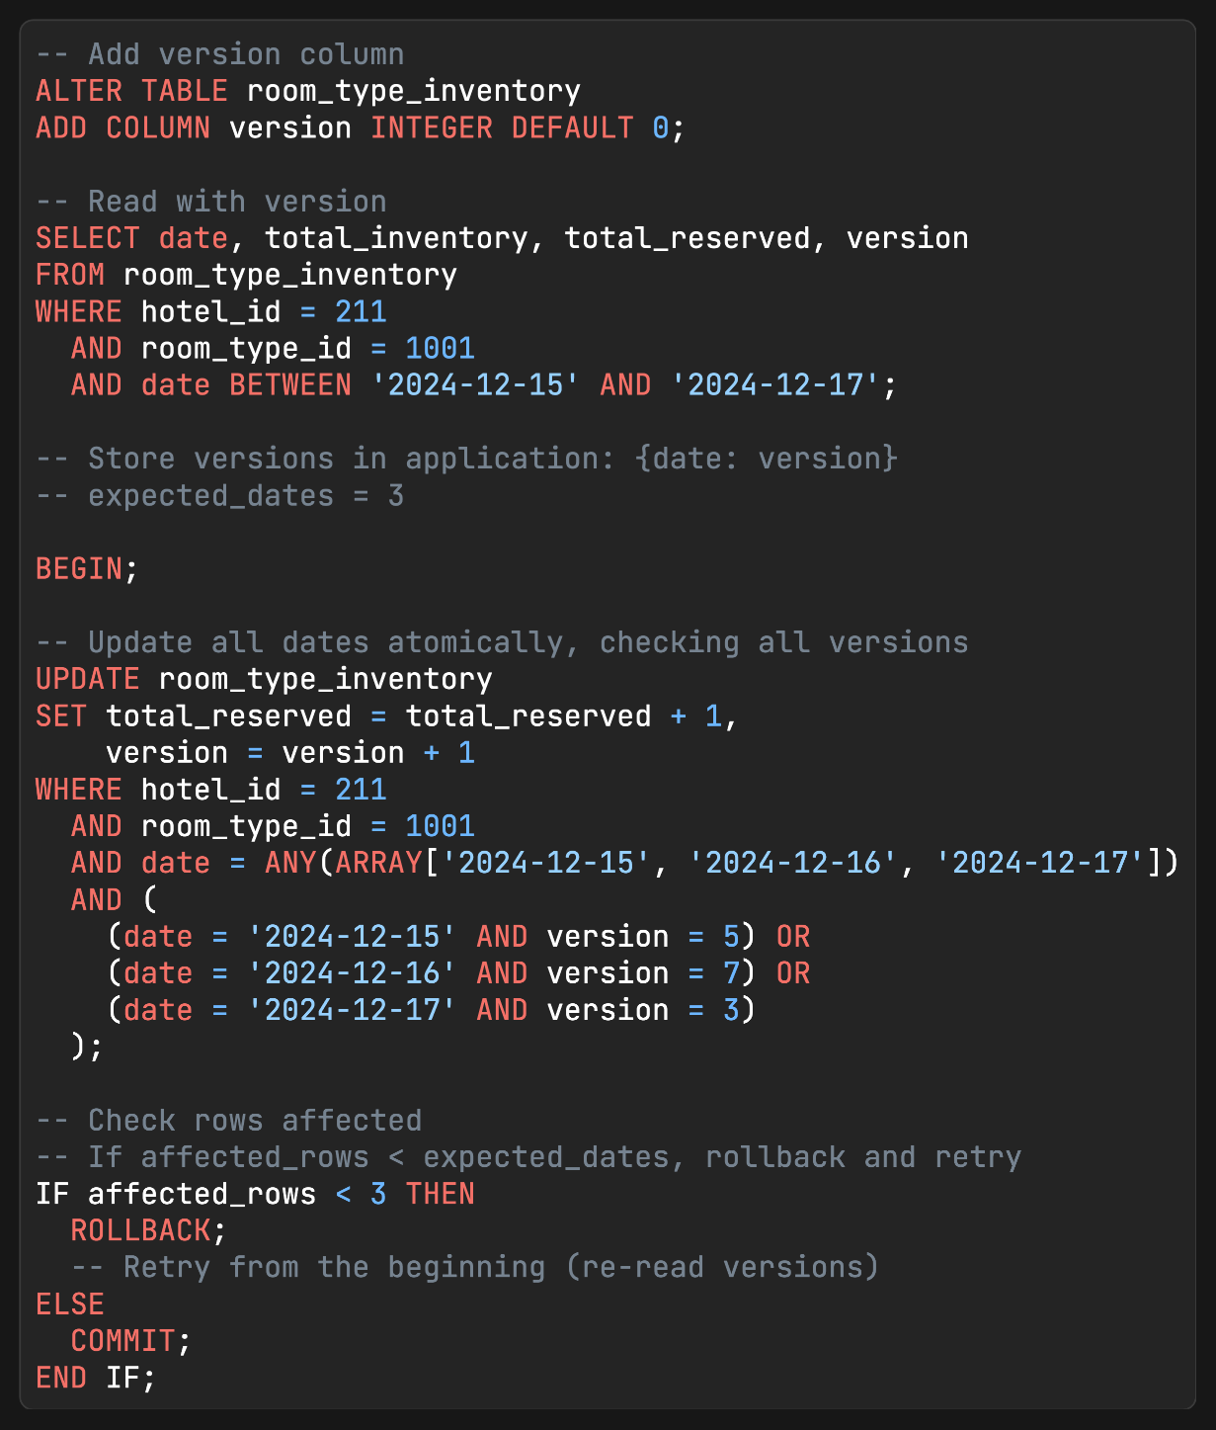Click the version value 5

click(x=731, y=937)
